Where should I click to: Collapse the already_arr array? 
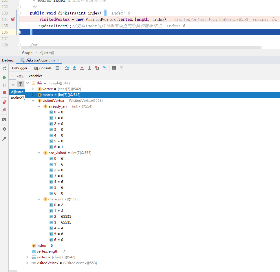click(x=39, y=106)
